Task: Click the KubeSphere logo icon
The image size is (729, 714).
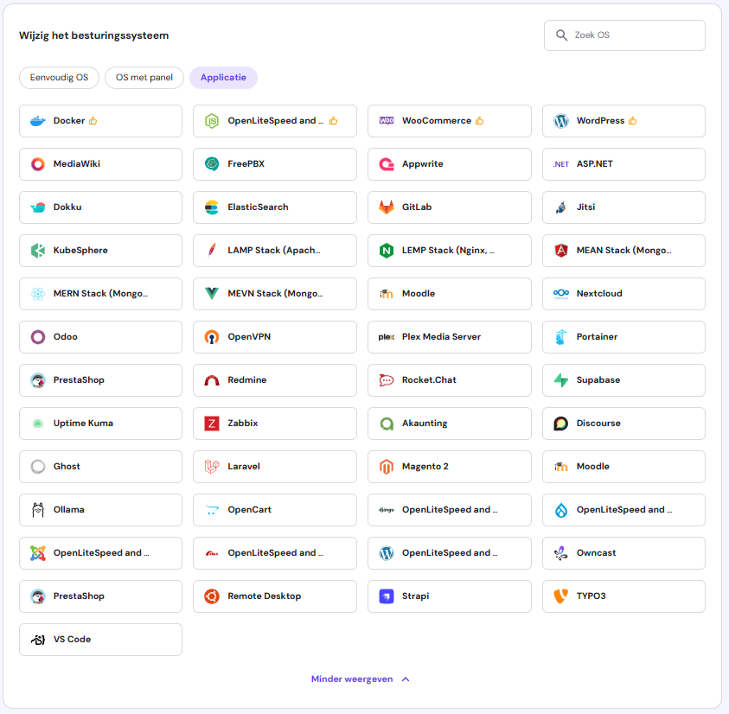Action: click(38, 251)
